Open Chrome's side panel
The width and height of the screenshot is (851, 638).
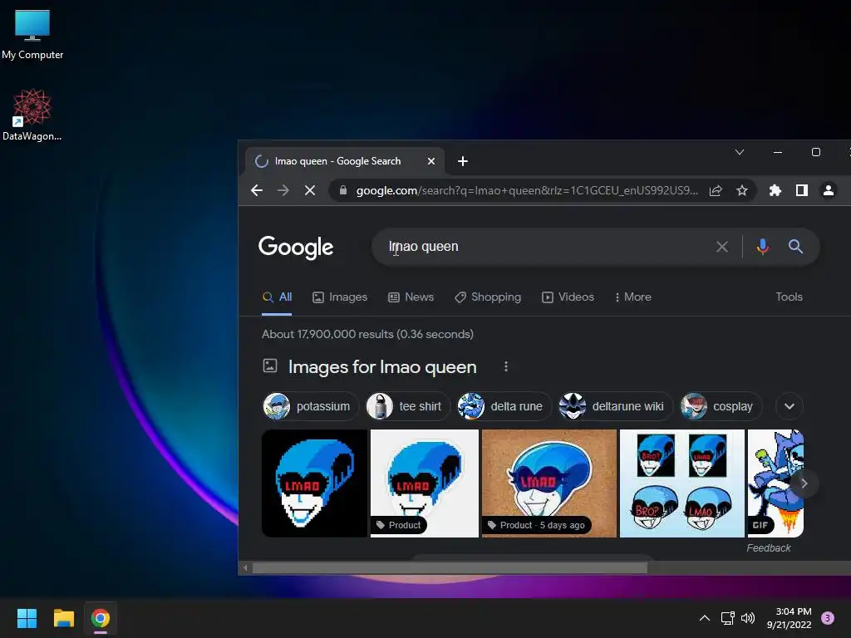tap(802, 190)
